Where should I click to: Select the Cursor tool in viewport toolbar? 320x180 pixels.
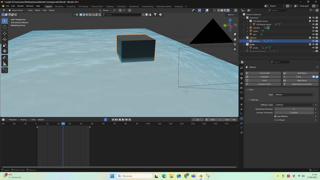pos(4,27)
